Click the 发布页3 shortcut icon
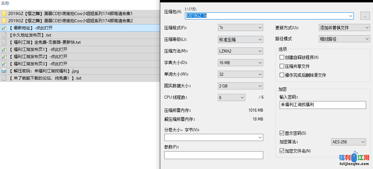The height and width of the screenshot is (169, 373). (4, 64)
